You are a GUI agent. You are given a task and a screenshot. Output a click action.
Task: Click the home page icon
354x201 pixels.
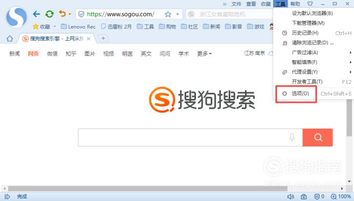pos(10,39)
